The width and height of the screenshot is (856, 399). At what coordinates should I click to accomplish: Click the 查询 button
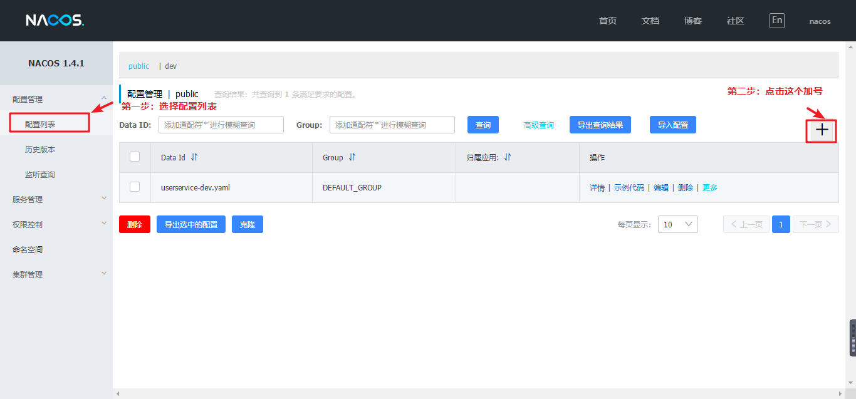[x=483, y=125]
